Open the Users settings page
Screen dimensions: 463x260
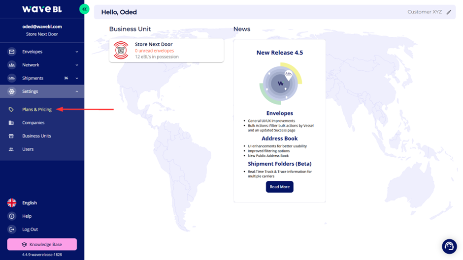click(x=28, y=149)
